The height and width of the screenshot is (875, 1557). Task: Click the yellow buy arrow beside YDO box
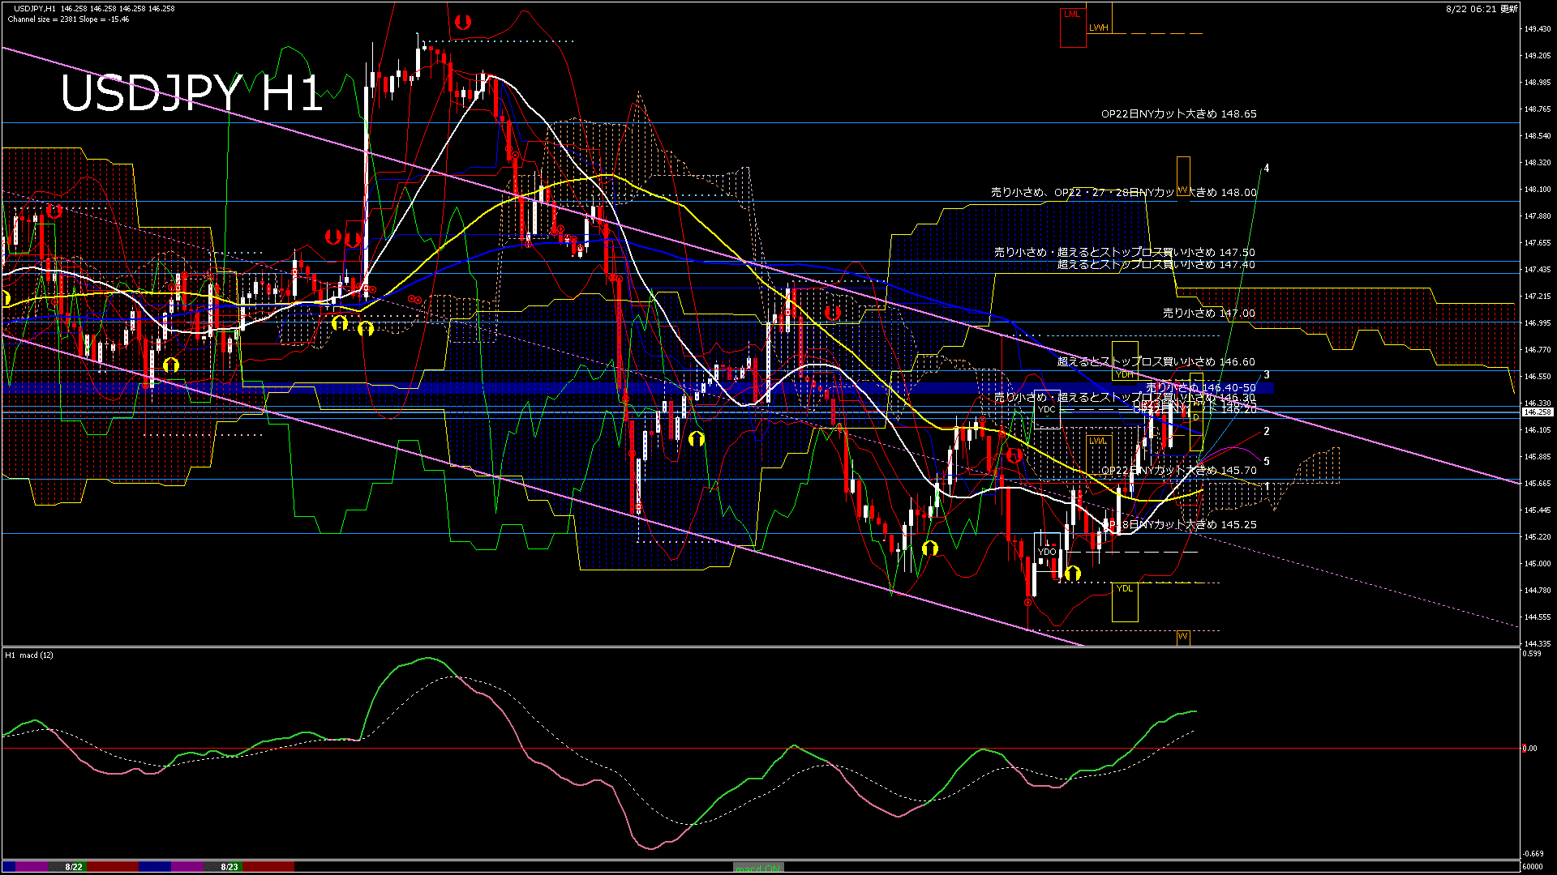tap(1073, 574)
